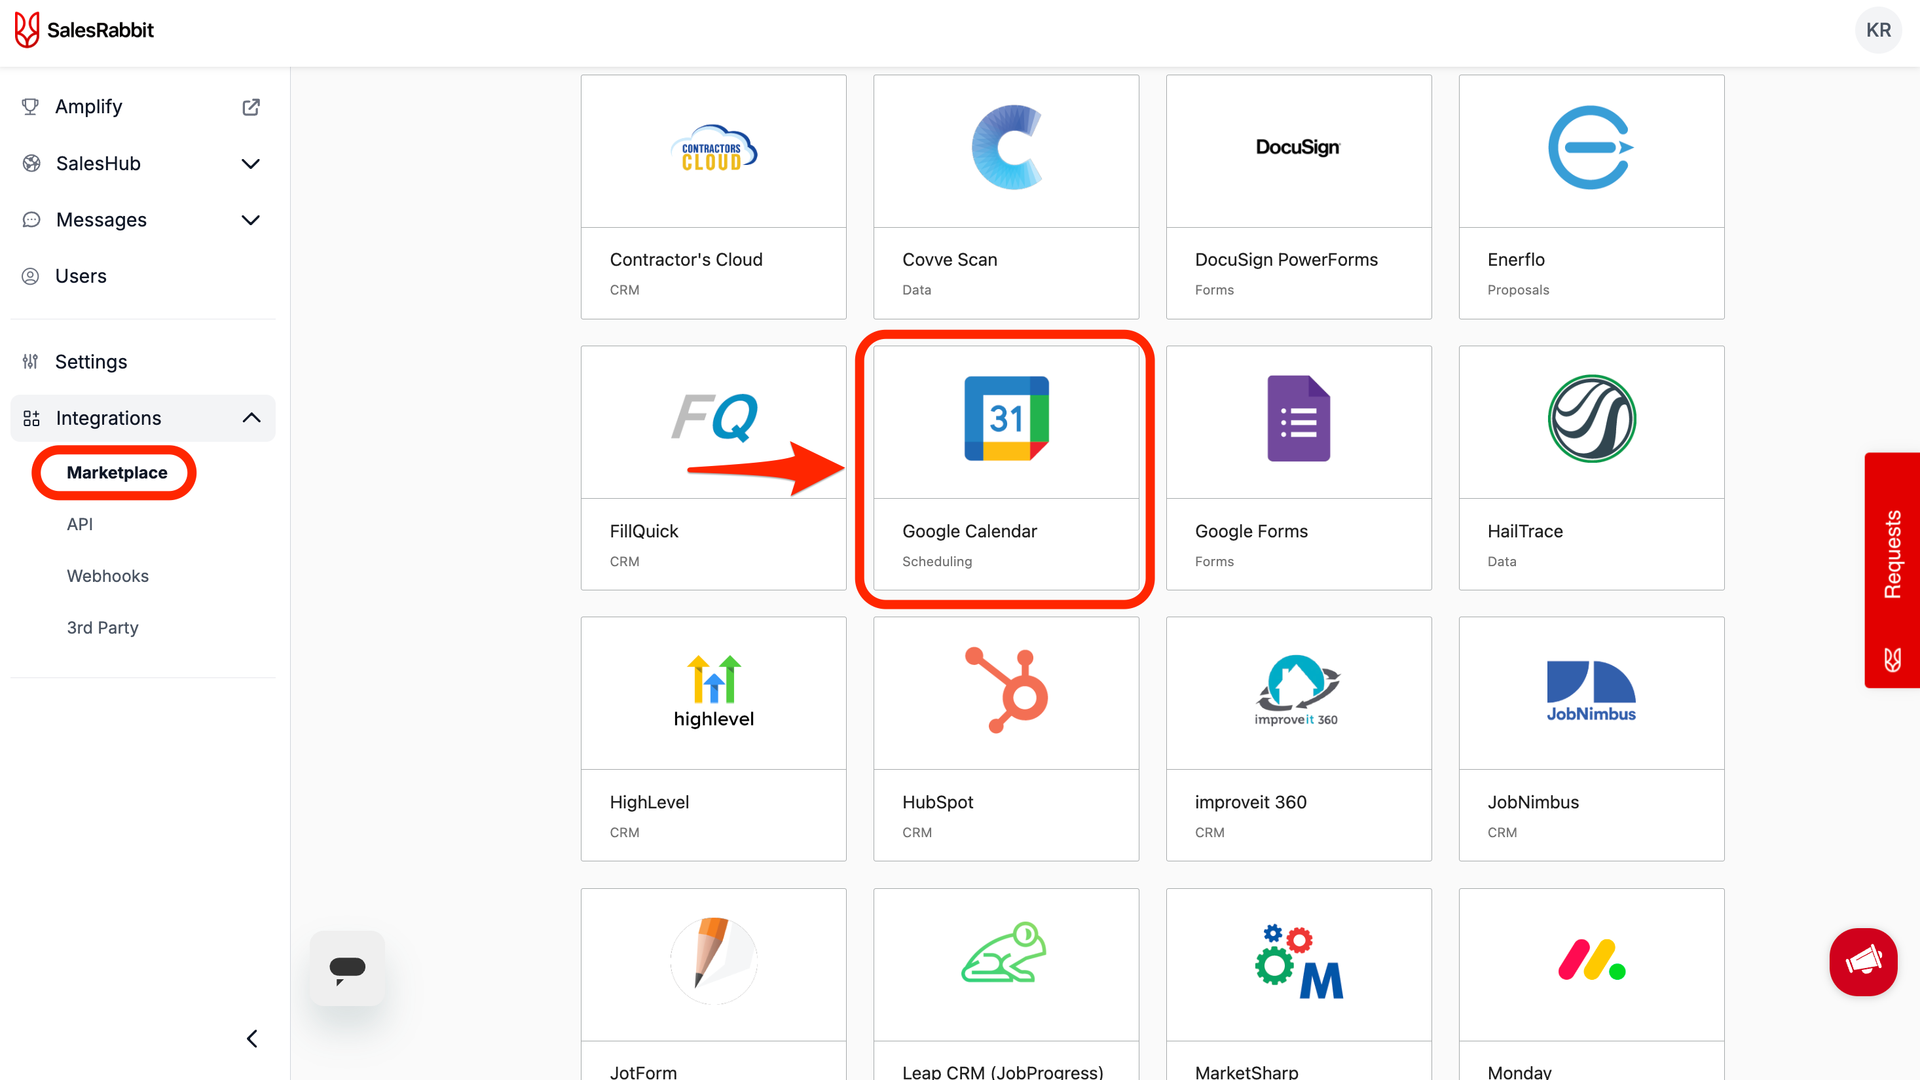Viewport: 1920px width, 1080px height.
Task: Select the HubSpot integration logo
Action: (1005, 691)
